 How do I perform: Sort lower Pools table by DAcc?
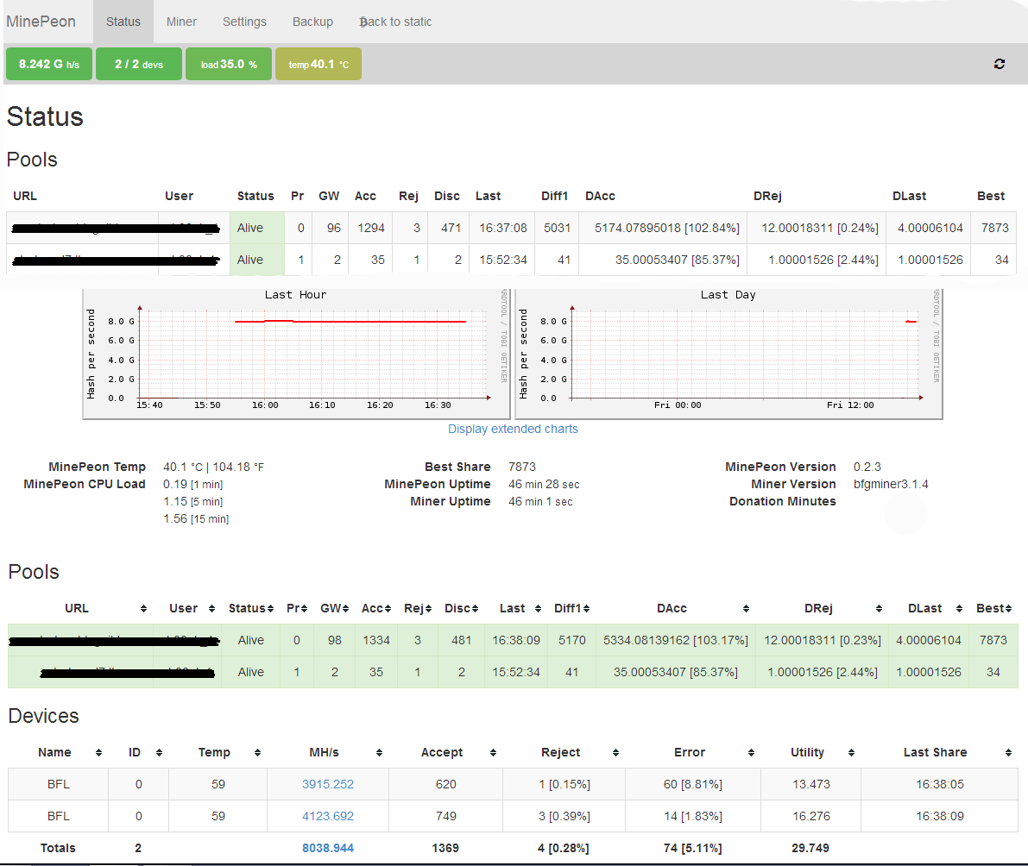point(675,609)
